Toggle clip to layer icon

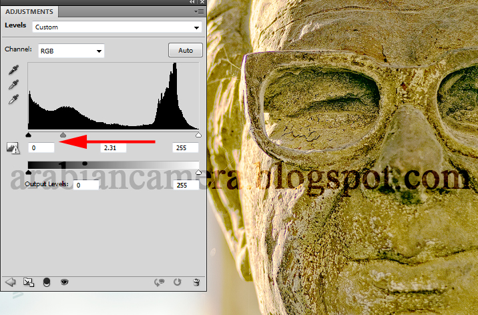click(x=47, y=282)
